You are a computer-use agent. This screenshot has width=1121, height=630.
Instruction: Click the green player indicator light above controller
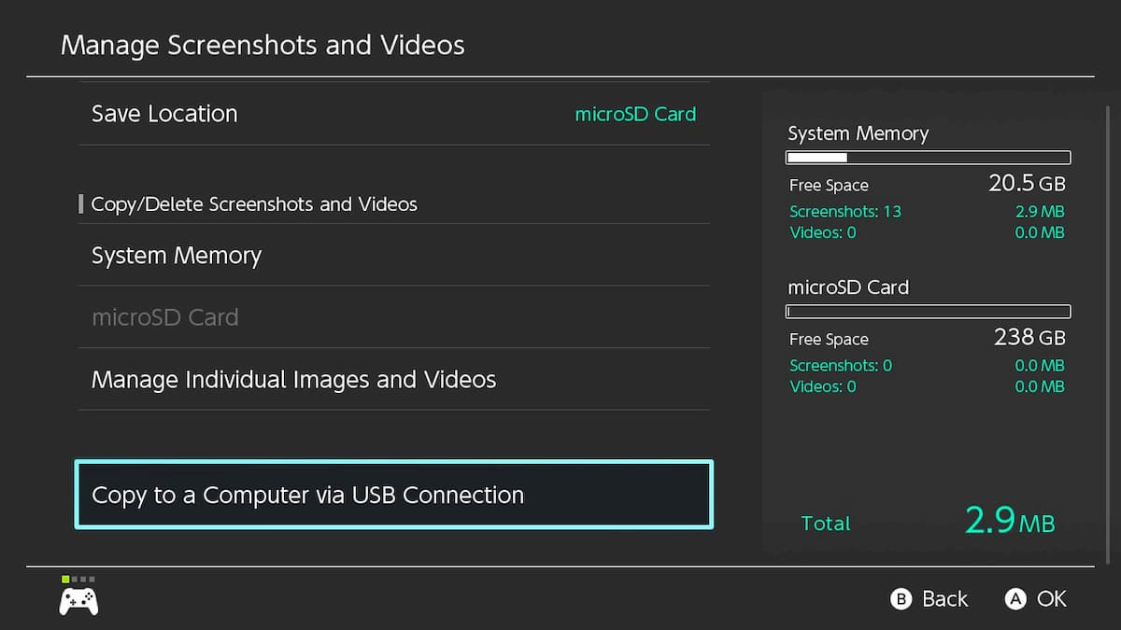tap(65, 580)
